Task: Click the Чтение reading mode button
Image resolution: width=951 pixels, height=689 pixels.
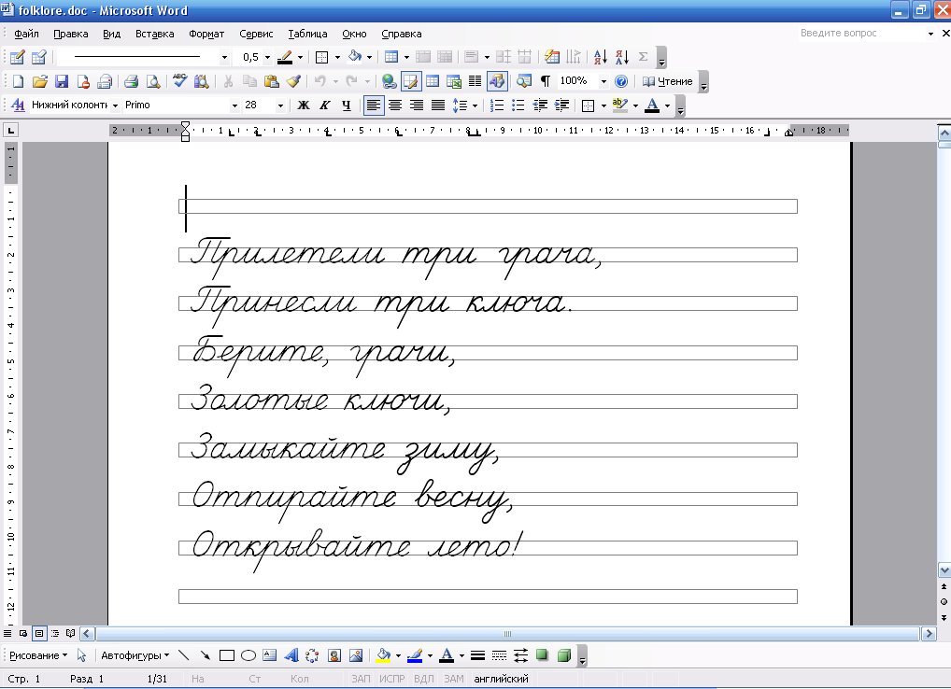Action: pos(667,81)
